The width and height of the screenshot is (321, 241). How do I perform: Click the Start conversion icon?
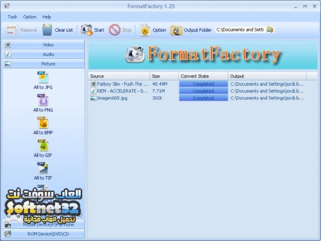click(x=86, y=30)
